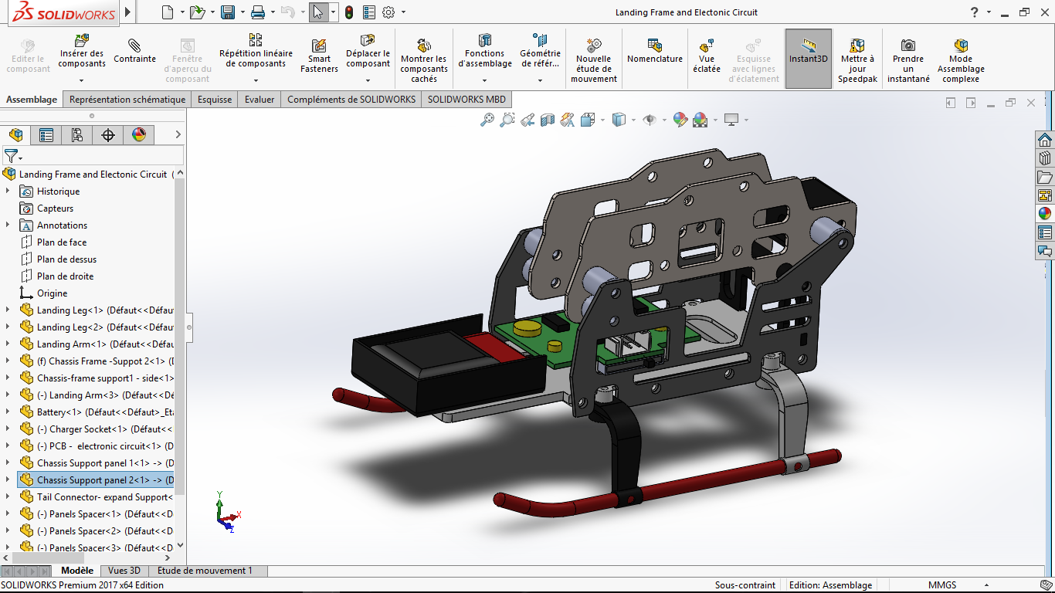The width and height of the screenshot is (1055, 593).
Task: Open Compléments de SOLIDWORKS tab
Action: 351,100
